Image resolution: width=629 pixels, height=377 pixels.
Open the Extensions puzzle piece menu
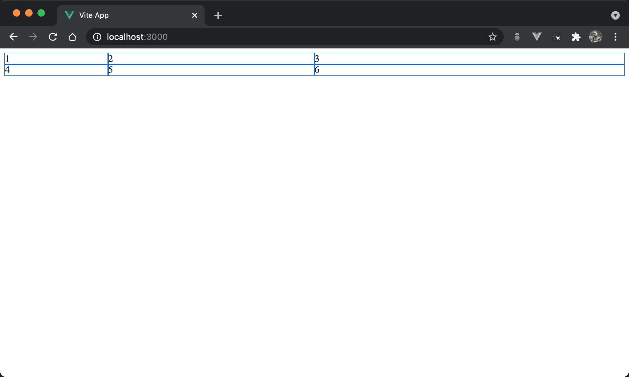click(576, 37)
